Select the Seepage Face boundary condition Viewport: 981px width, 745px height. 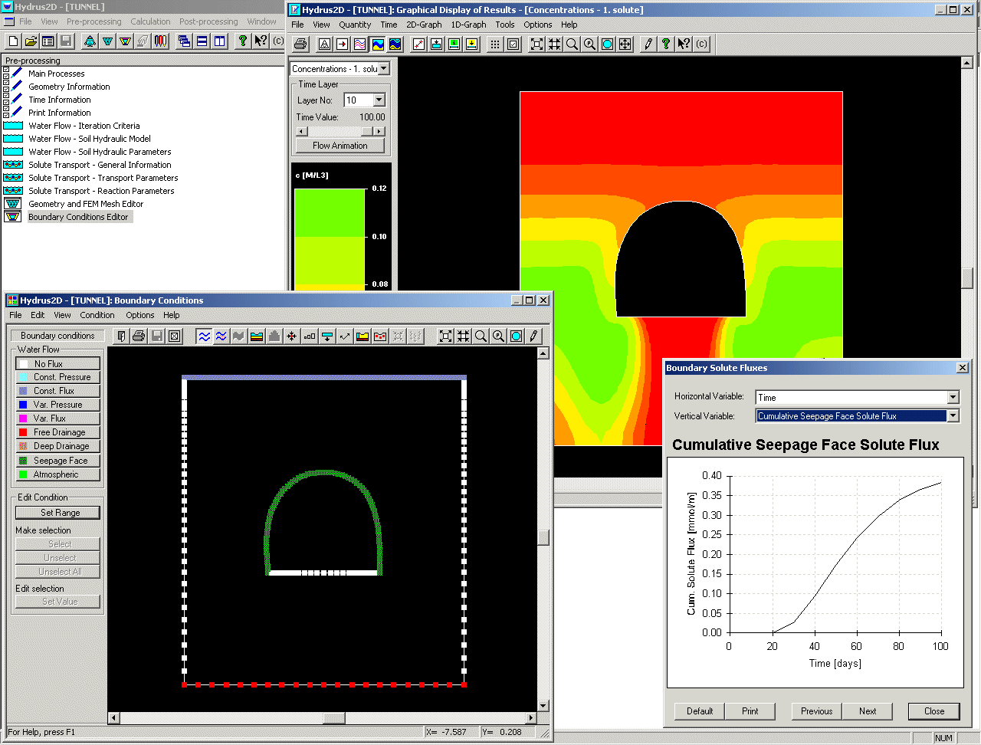tap(57, 461)
